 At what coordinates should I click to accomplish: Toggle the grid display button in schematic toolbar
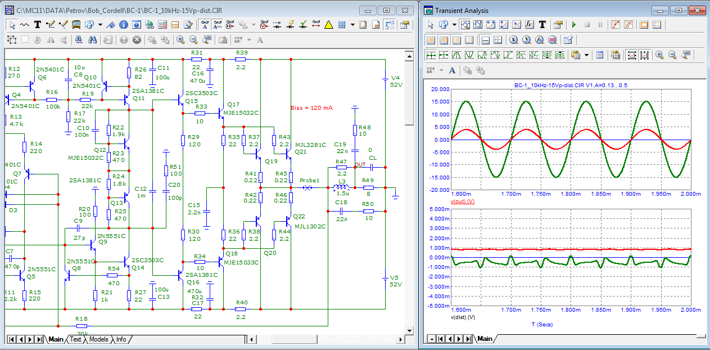click(x=341, y=25)
